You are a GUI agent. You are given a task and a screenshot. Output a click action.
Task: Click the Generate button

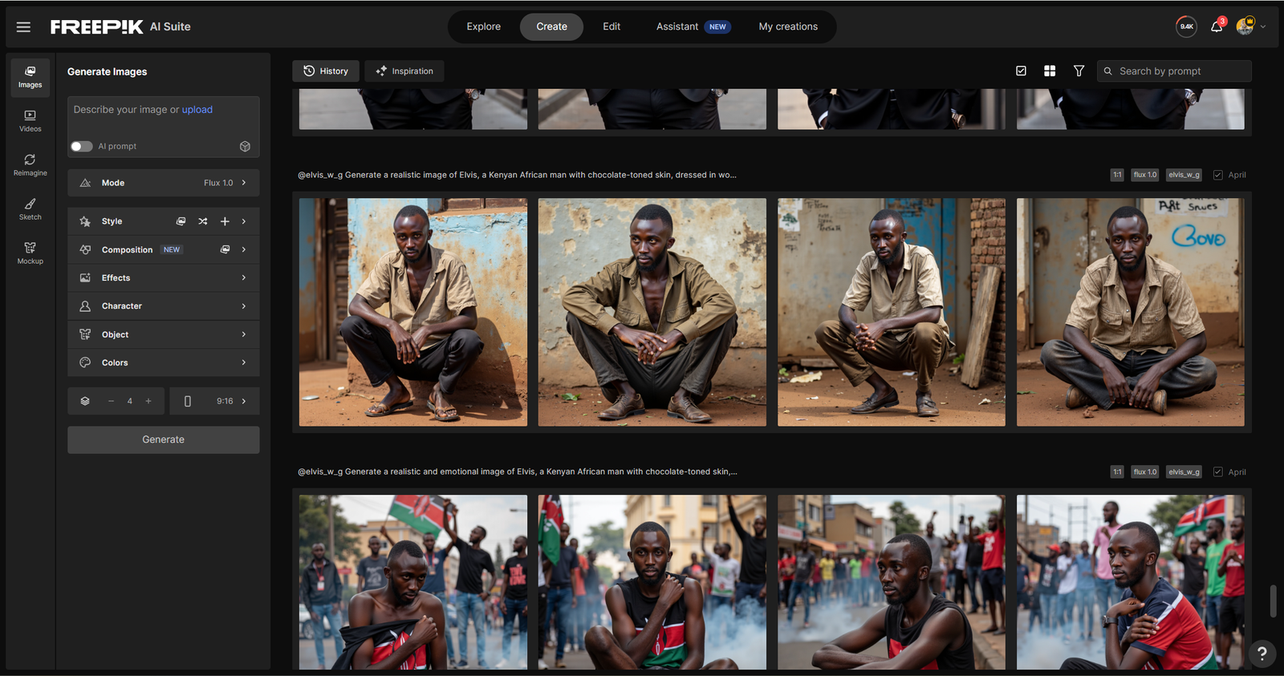coord(164,439)
